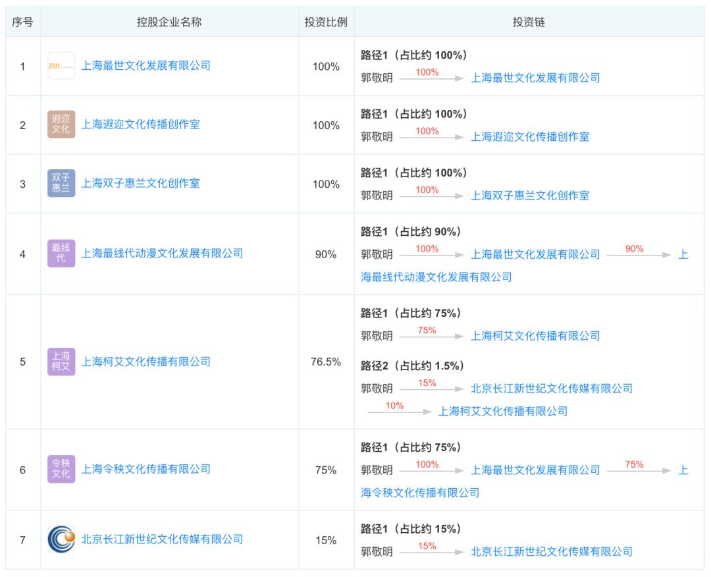Open 上海最世文化发展有限公司 link in row 4 investment chain

[535, 254]
